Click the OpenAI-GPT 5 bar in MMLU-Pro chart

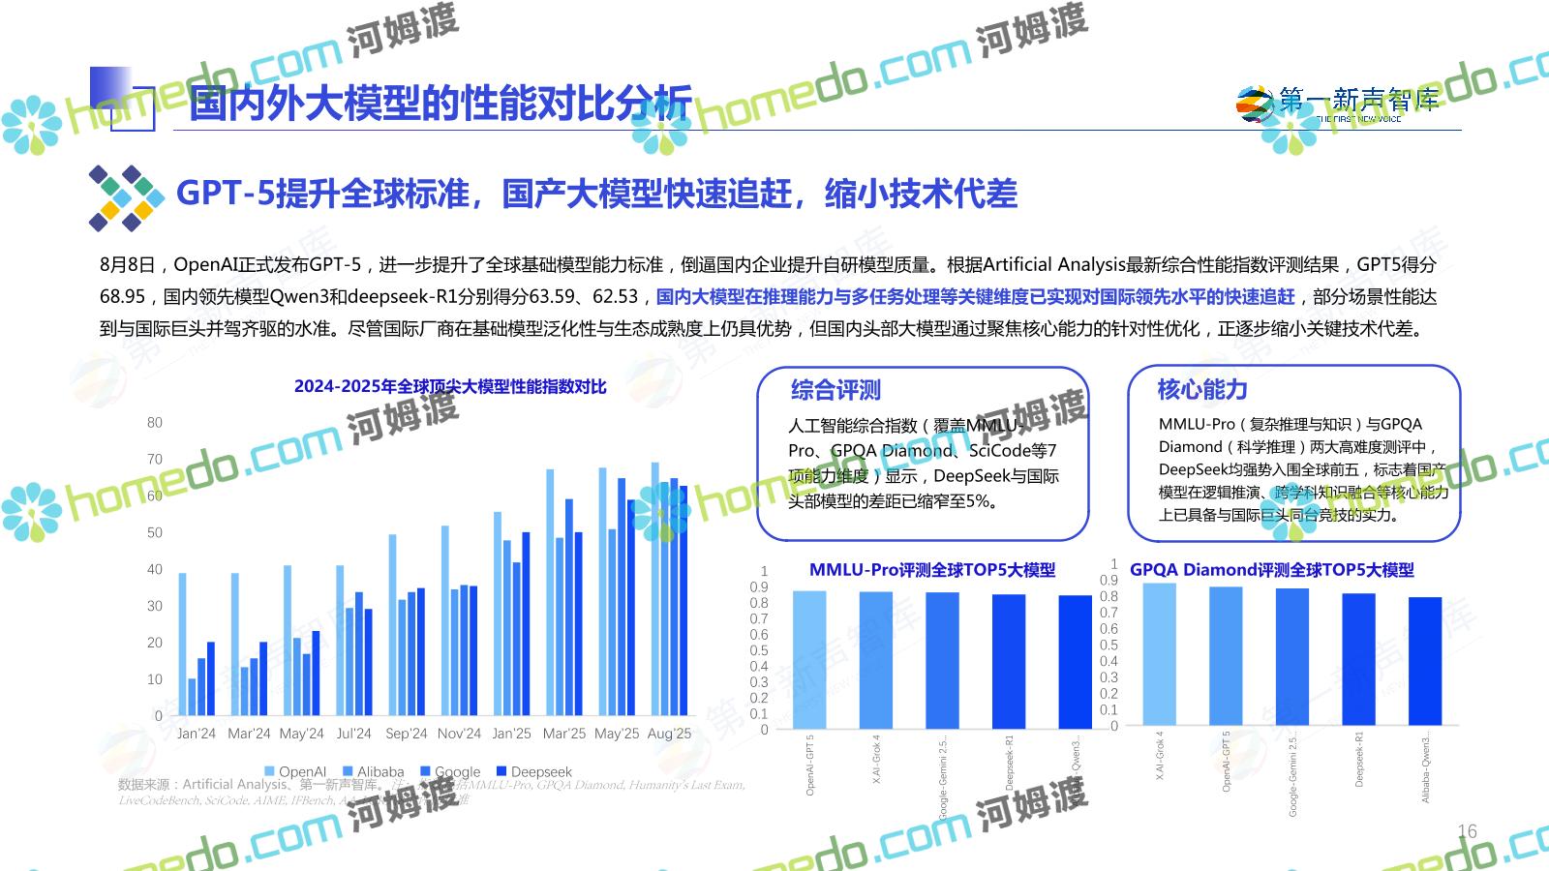(809, 659)
